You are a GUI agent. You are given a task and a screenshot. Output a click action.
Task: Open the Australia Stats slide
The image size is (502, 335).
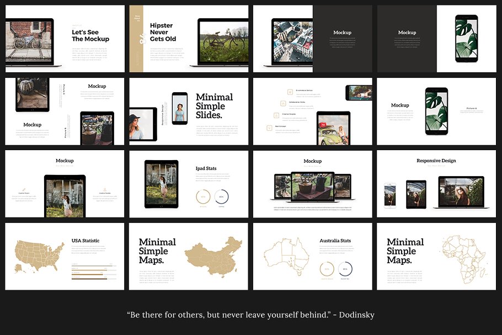(312, 256)
